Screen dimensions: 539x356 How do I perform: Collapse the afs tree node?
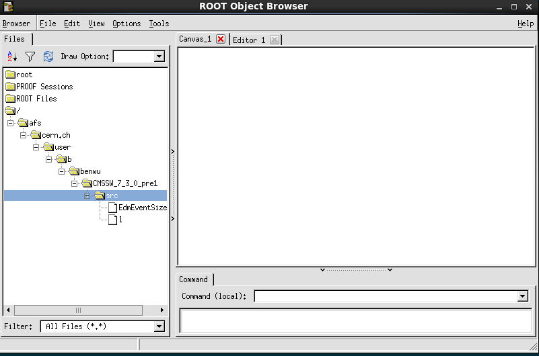[x=11, y=123]
